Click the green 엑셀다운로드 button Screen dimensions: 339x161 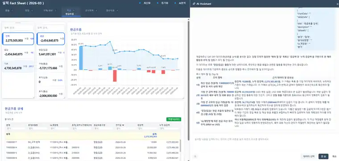(x=174, y=119)
